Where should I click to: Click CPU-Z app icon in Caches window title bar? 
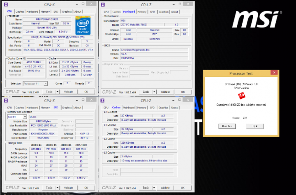102,100
